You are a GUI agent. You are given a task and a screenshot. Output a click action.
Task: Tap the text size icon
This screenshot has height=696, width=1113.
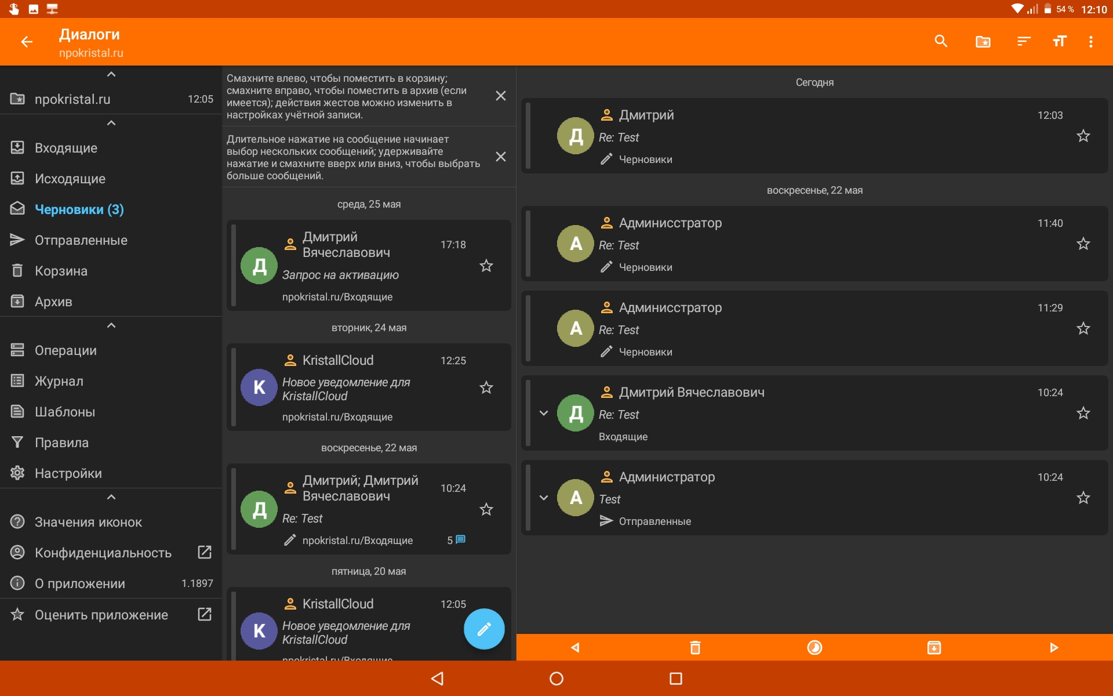click(1059, 41)
